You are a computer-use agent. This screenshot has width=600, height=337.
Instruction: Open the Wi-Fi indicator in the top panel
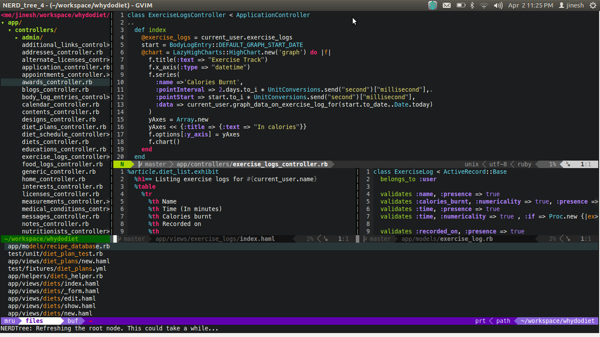pos(484,5)
